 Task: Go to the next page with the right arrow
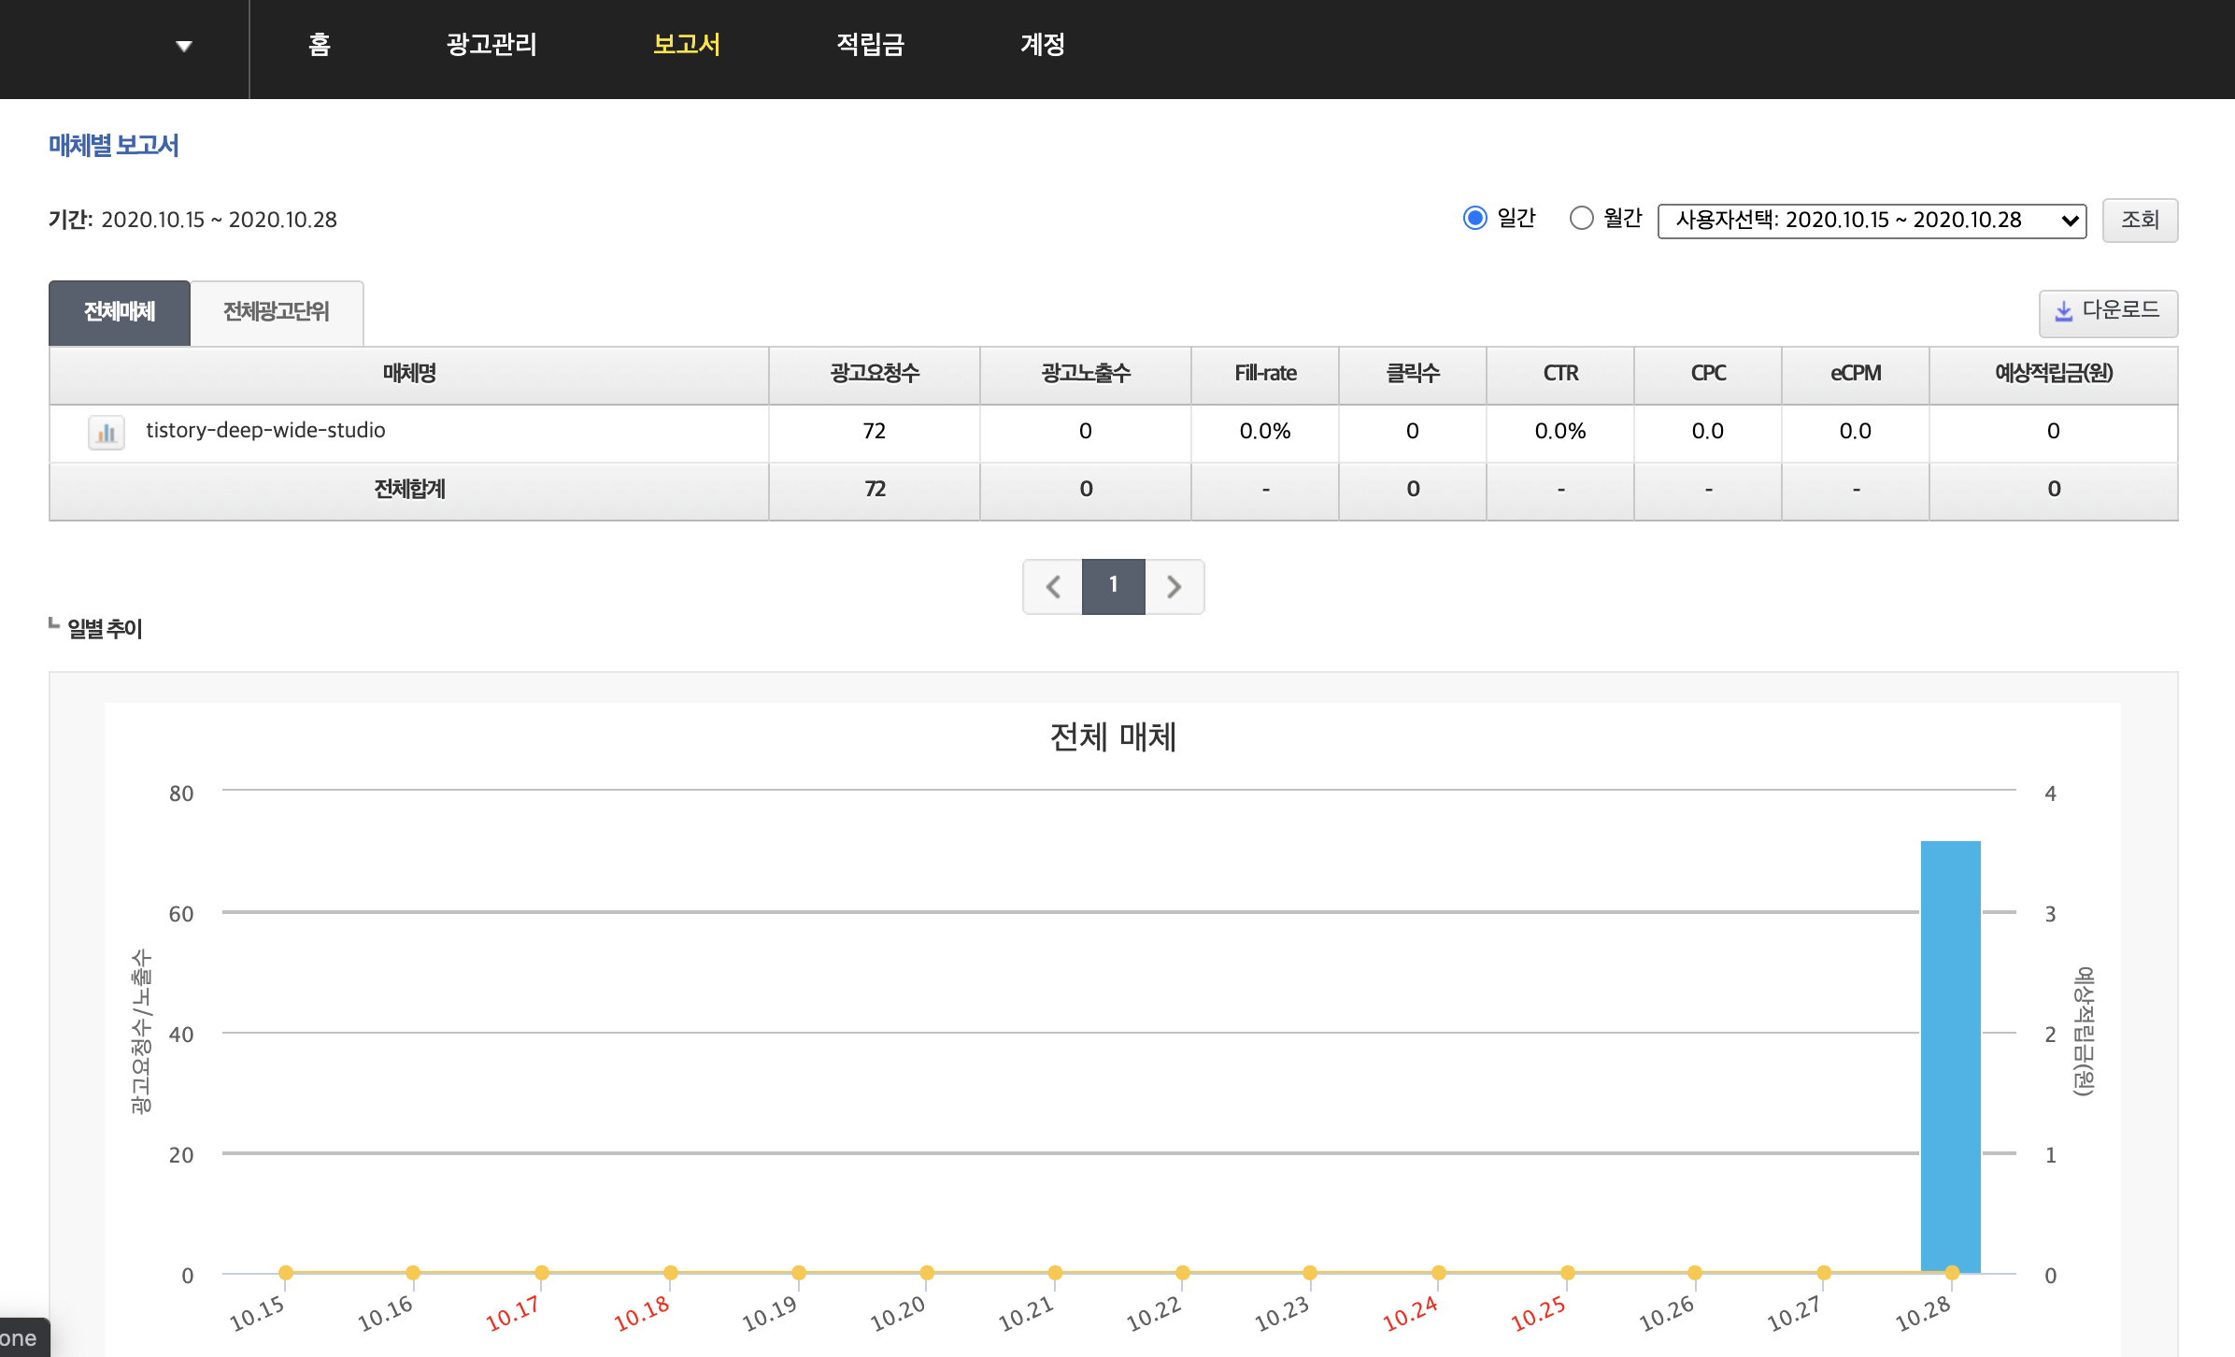[1174, 587]
